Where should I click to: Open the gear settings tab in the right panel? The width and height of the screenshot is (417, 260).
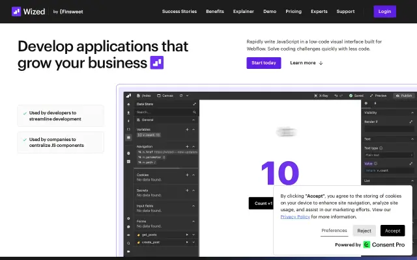tap(366, 103)
